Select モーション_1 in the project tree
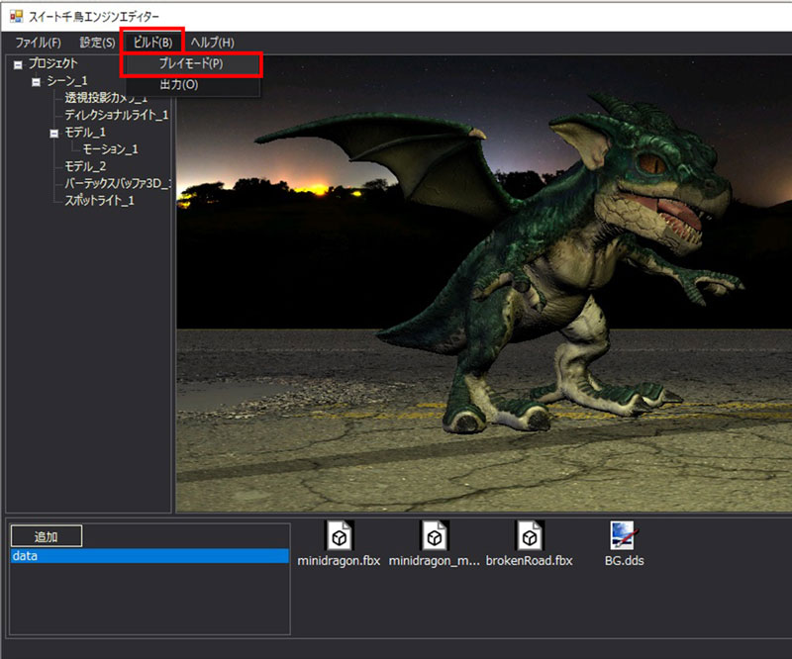The width and height of the screenshot is (792, 659). click(110, 149)
